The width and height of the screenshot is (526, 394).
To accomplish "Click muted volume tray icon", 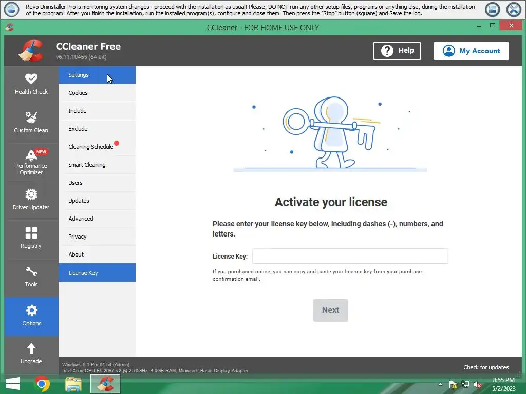I will click(x=478, y=384).
